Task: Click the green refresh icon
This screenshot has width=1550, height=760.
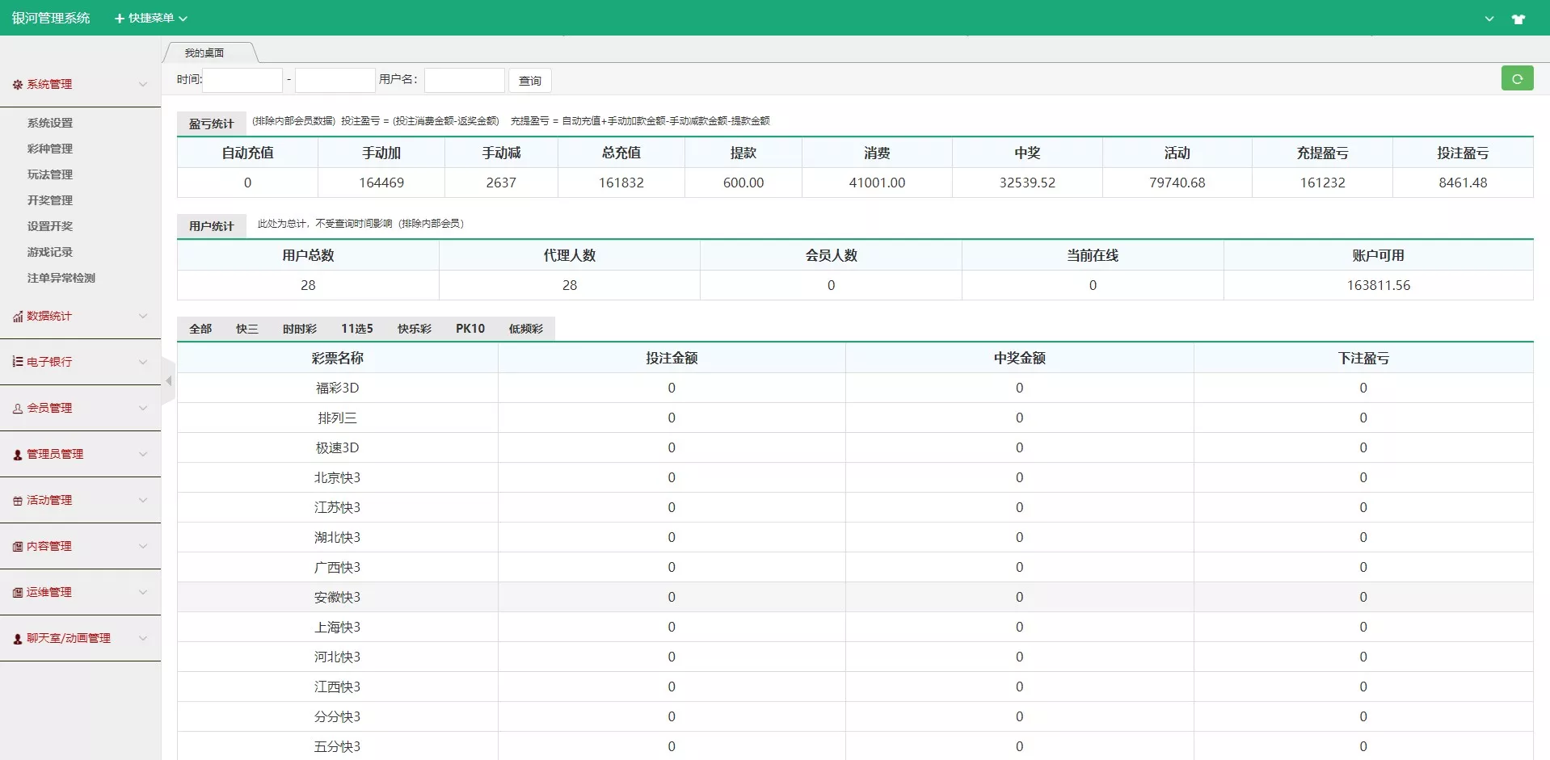Action: click(1518, 78)
